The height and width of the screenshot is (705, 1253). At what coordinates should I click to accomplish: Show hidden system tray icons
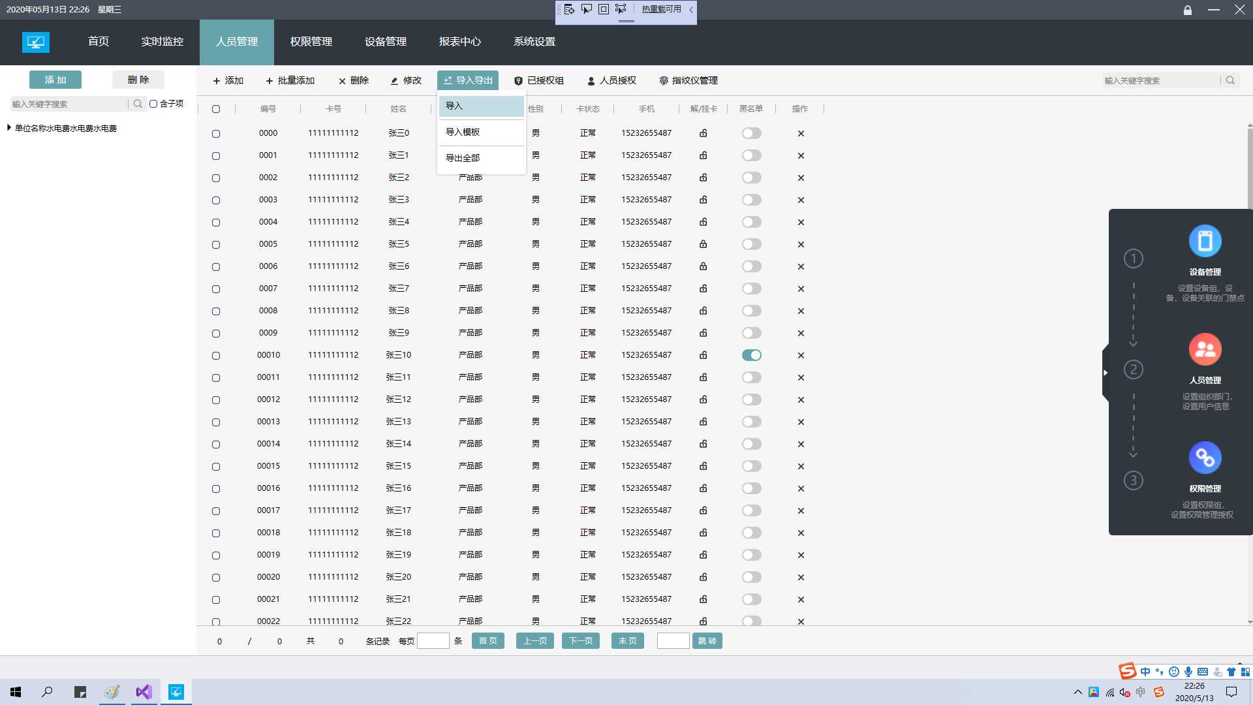[x=1077, y=692]
